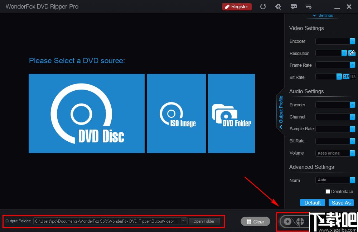Enable the Deinterlace checkbox
Viewport: 358px width, 232px height.
point(328,191)
